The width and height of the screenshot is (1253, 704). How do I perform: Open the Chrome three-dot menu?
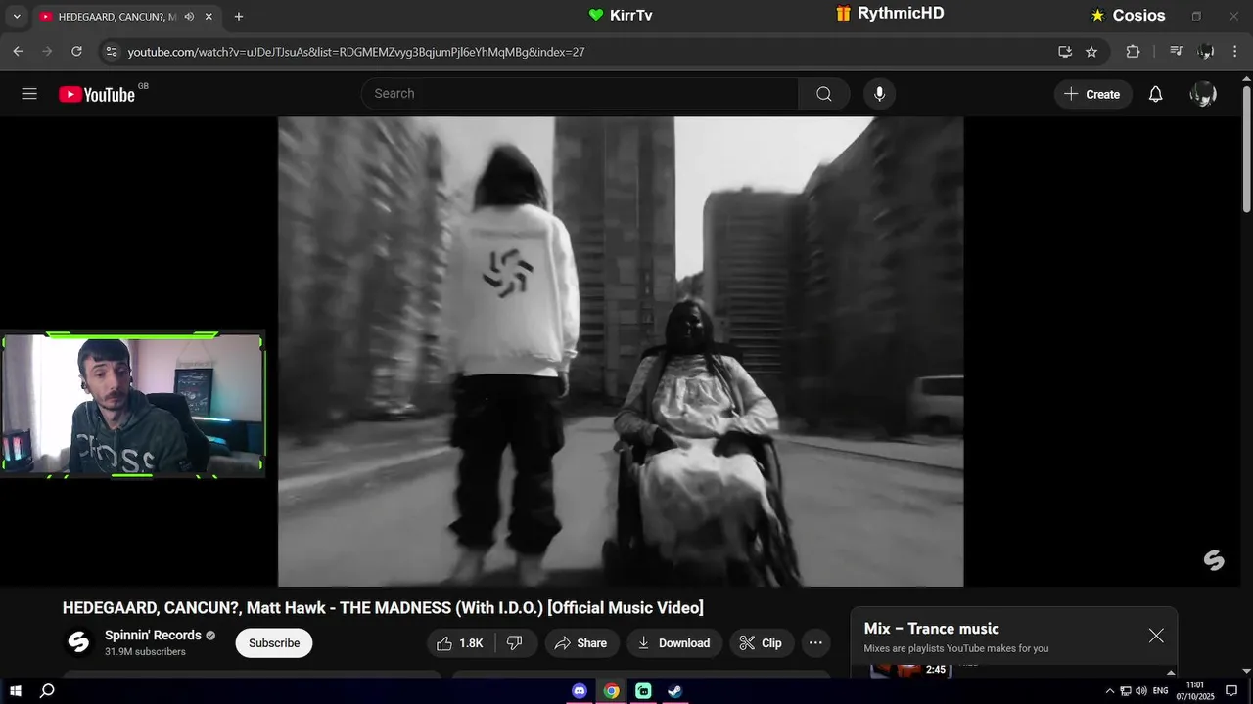click(x=1235, y=52)
